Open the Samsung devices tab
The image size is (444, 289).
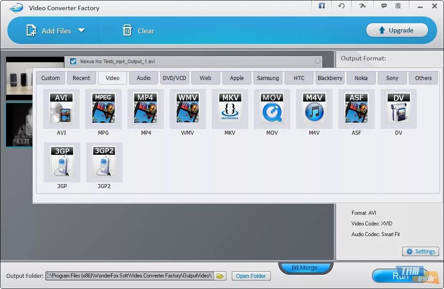click(268, 78)
